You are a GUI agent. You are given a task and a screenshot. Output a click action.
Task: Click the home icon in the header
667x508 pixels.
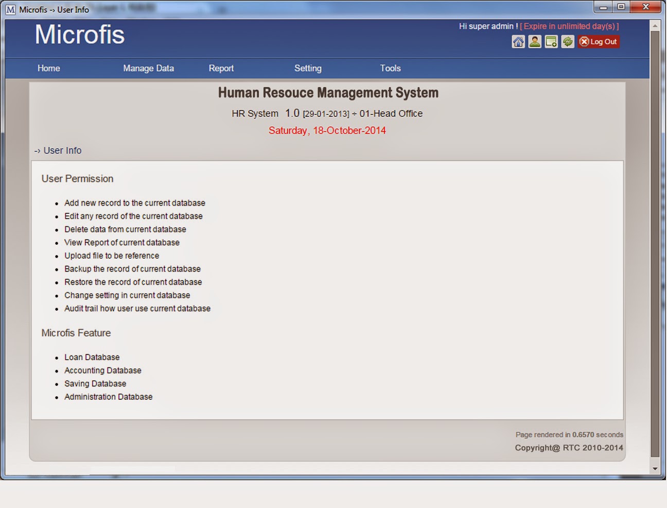pyautogui.click(x=518, y=42)
